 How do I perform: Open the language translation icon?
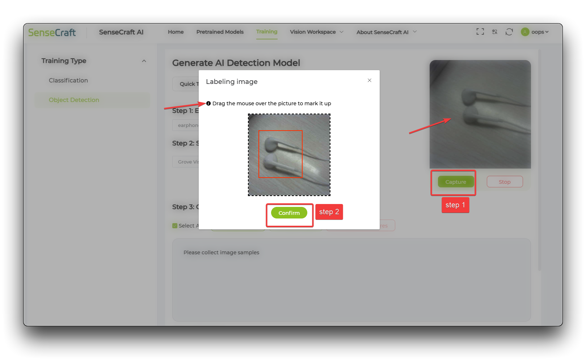494,32
